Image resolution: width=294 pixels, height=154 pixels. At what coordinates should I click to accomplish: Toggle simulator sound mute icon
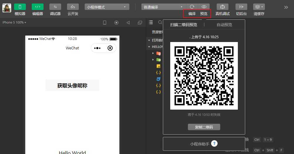pos(128,23)
